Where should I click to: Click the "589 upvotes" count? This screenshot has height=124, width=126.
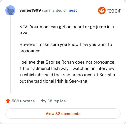coord(23,101)
